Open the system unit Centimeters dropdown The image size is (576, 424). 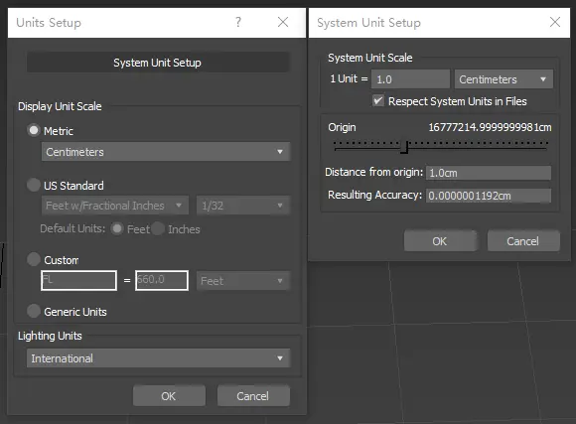tap(504, 79)
